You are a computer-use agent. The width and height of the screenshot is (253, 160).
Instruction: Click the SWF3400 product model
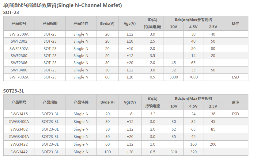point(19,70)
